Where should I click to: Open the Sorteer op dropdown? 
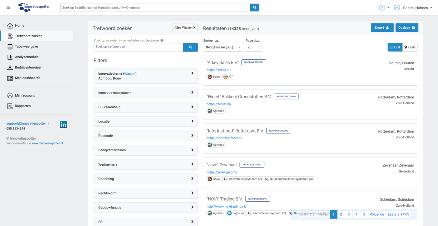pyautogui.click(x=223, y=47)
